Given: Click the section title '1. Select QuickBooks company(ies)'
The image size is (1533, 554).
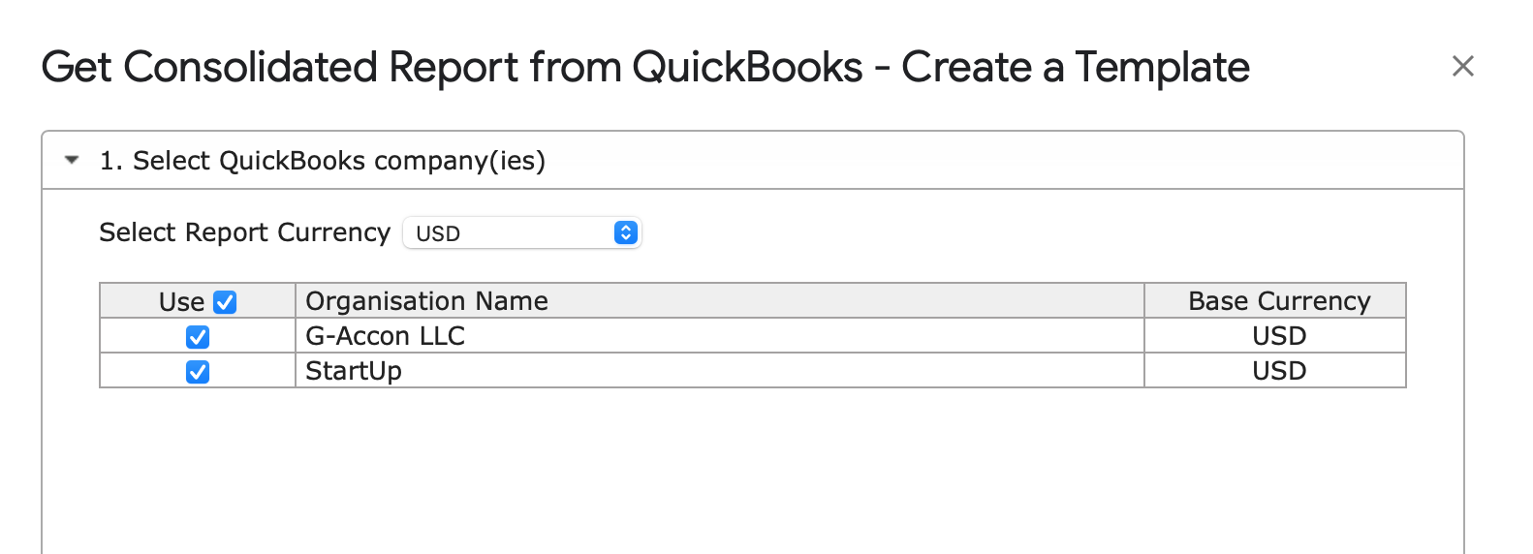Looking at the screenshot, I should (323, 161).
